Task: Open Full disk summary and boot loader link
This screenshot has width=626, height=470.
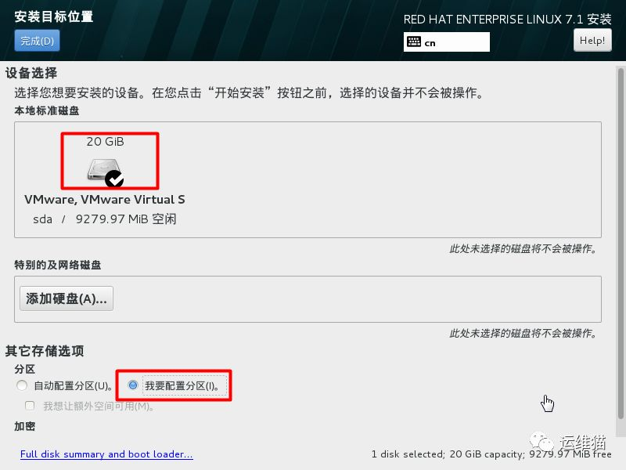Action: [106, 454]
